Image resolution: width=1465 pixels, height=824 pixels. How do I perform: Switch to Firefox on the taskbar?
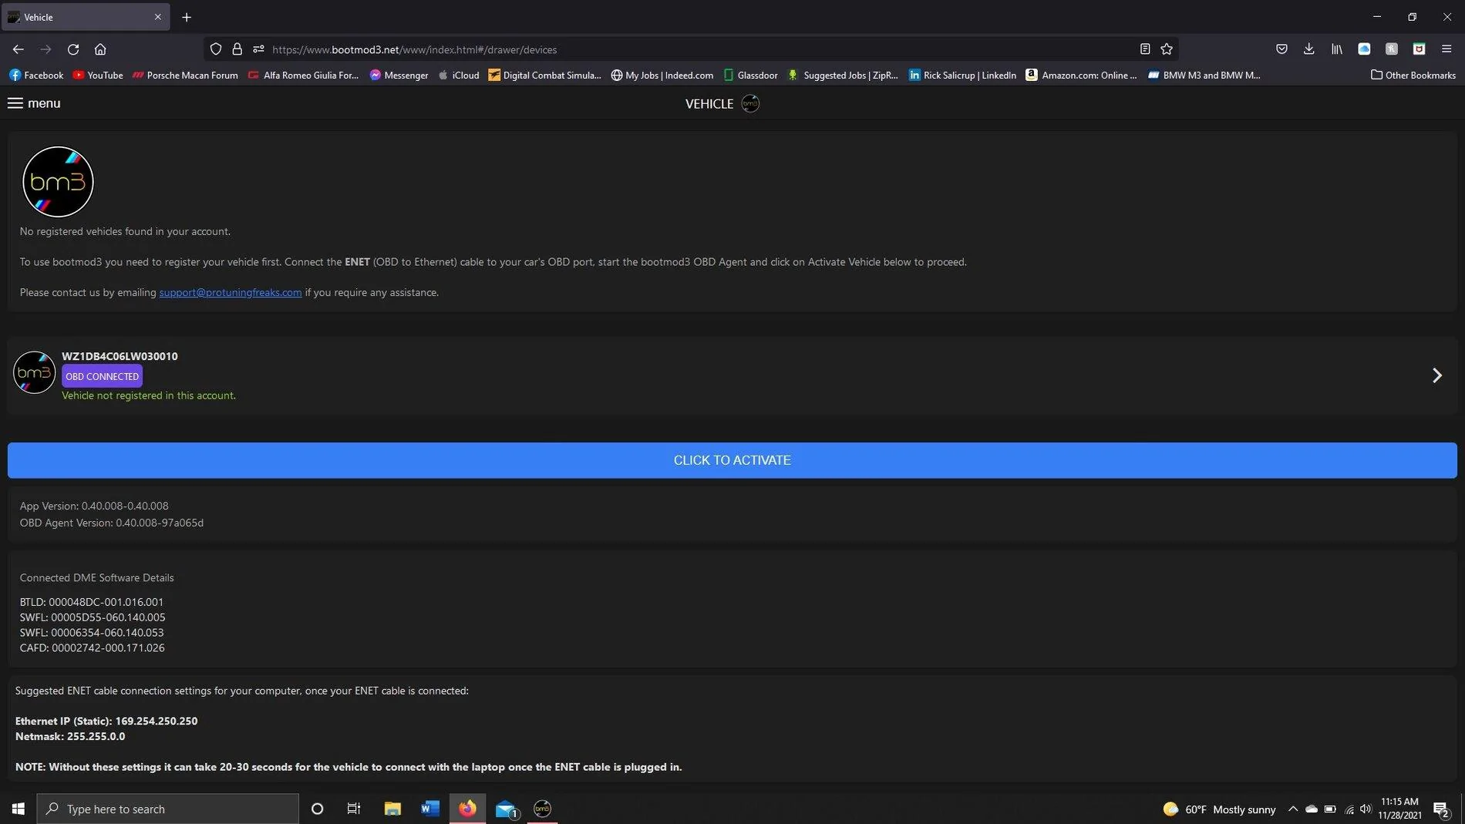point(467,809)
